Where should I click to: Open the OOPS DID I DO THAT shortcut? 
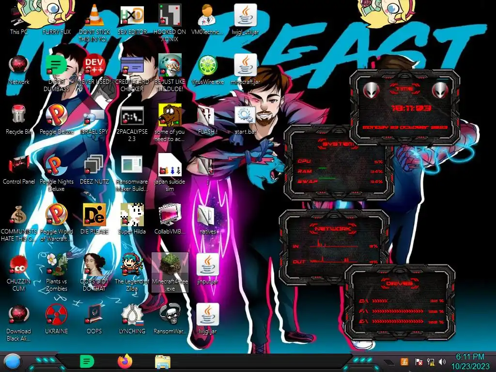(94, 273)
